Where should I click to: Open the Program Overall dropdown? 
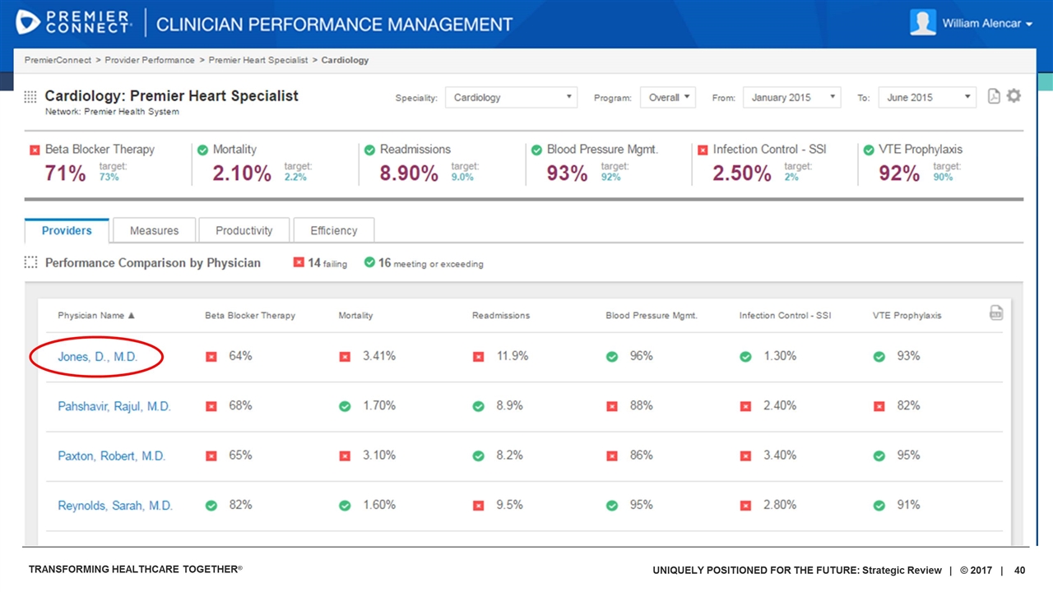click(x=668, y=97)
